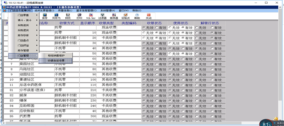The image size is (284, 126).
Task: Click the 81% circular monitor widget
Action: pyautogui.click(x=266, y=123)
